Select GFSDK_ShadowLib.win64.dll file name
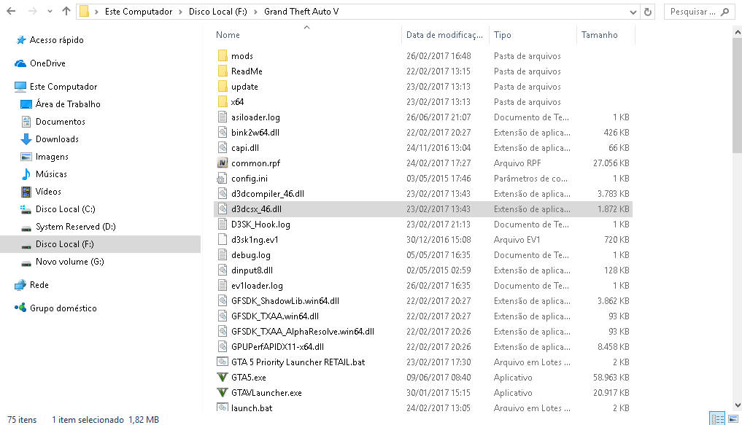The image size is (742, 425). 285,301
